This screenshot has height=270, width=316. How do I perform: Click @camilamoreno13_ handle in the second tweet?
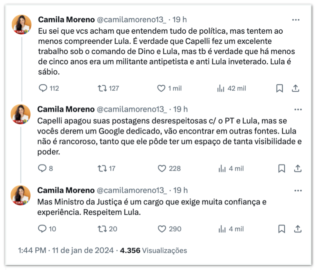[x=132, y=109]
